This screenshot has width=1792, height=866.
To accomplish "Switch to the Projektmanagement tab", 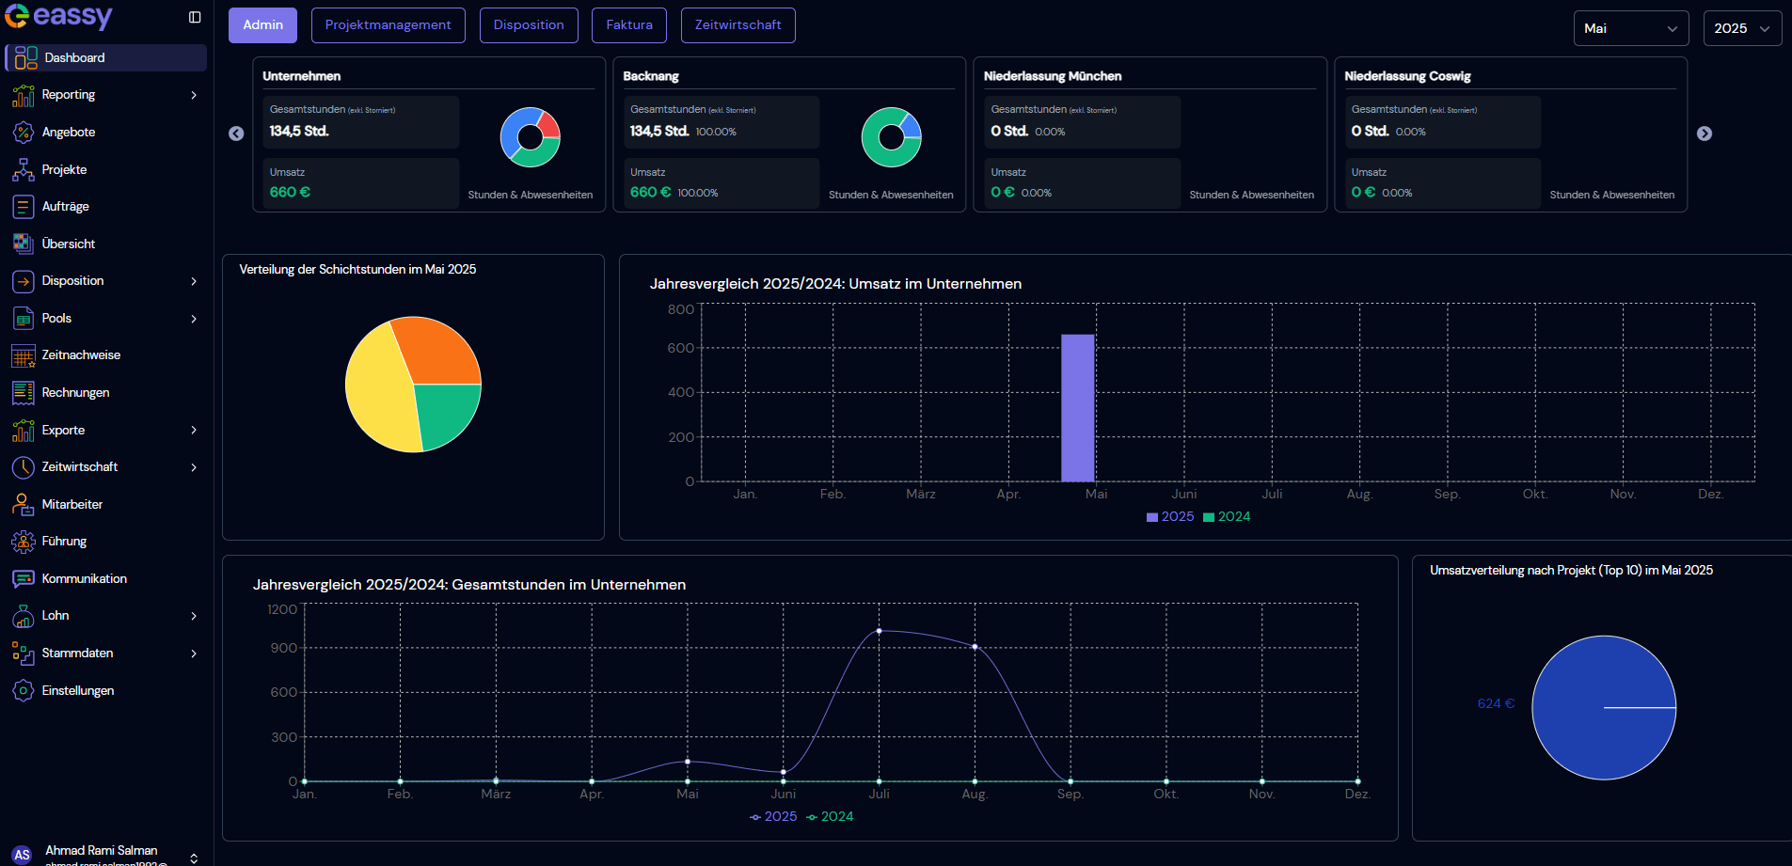I will point(388,25).
